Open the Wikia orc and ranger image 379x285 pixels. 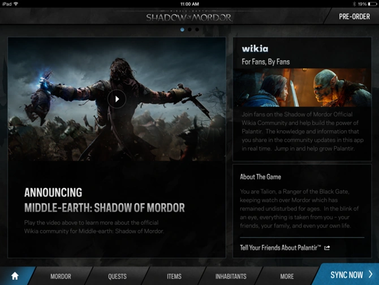(x=302, y=88)
